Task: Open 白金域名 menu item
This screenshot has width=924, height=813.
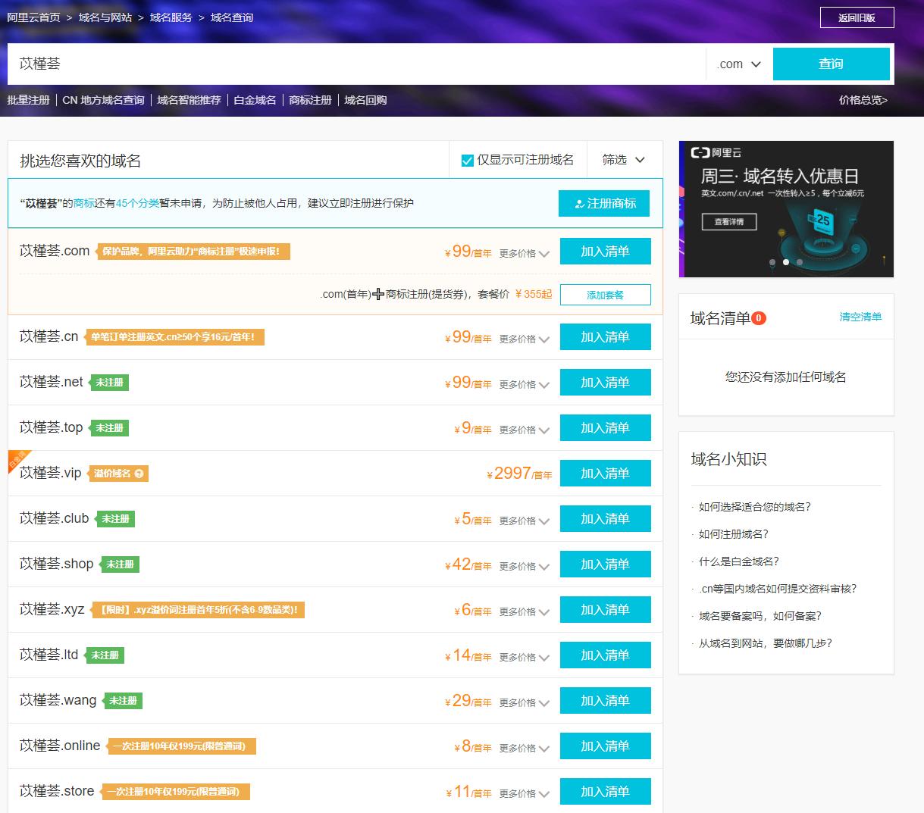Action: pyautogui.click(x=255, y=100)
